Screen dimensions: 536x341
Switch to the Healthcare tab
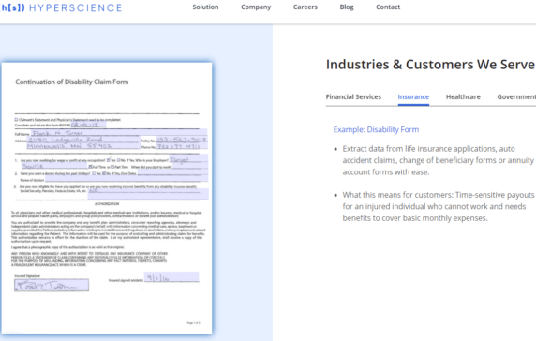463,97
